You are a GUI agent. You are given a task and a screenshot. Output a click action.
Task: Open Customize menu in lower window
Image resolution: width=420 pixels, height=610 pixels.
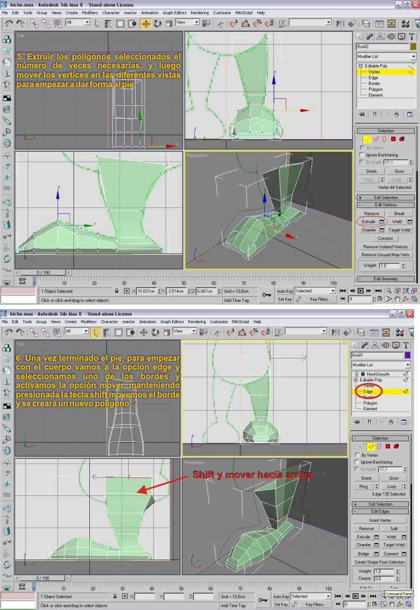point(219,321)
